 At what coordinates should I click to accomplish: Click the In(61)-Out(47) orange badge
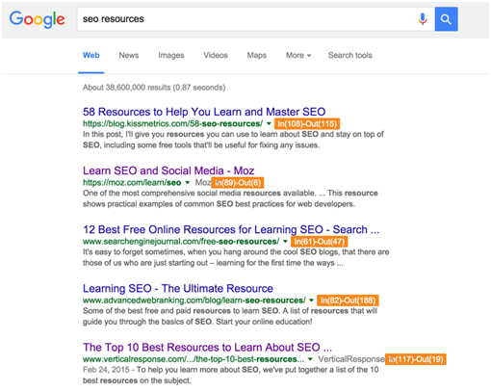(320, 242)
